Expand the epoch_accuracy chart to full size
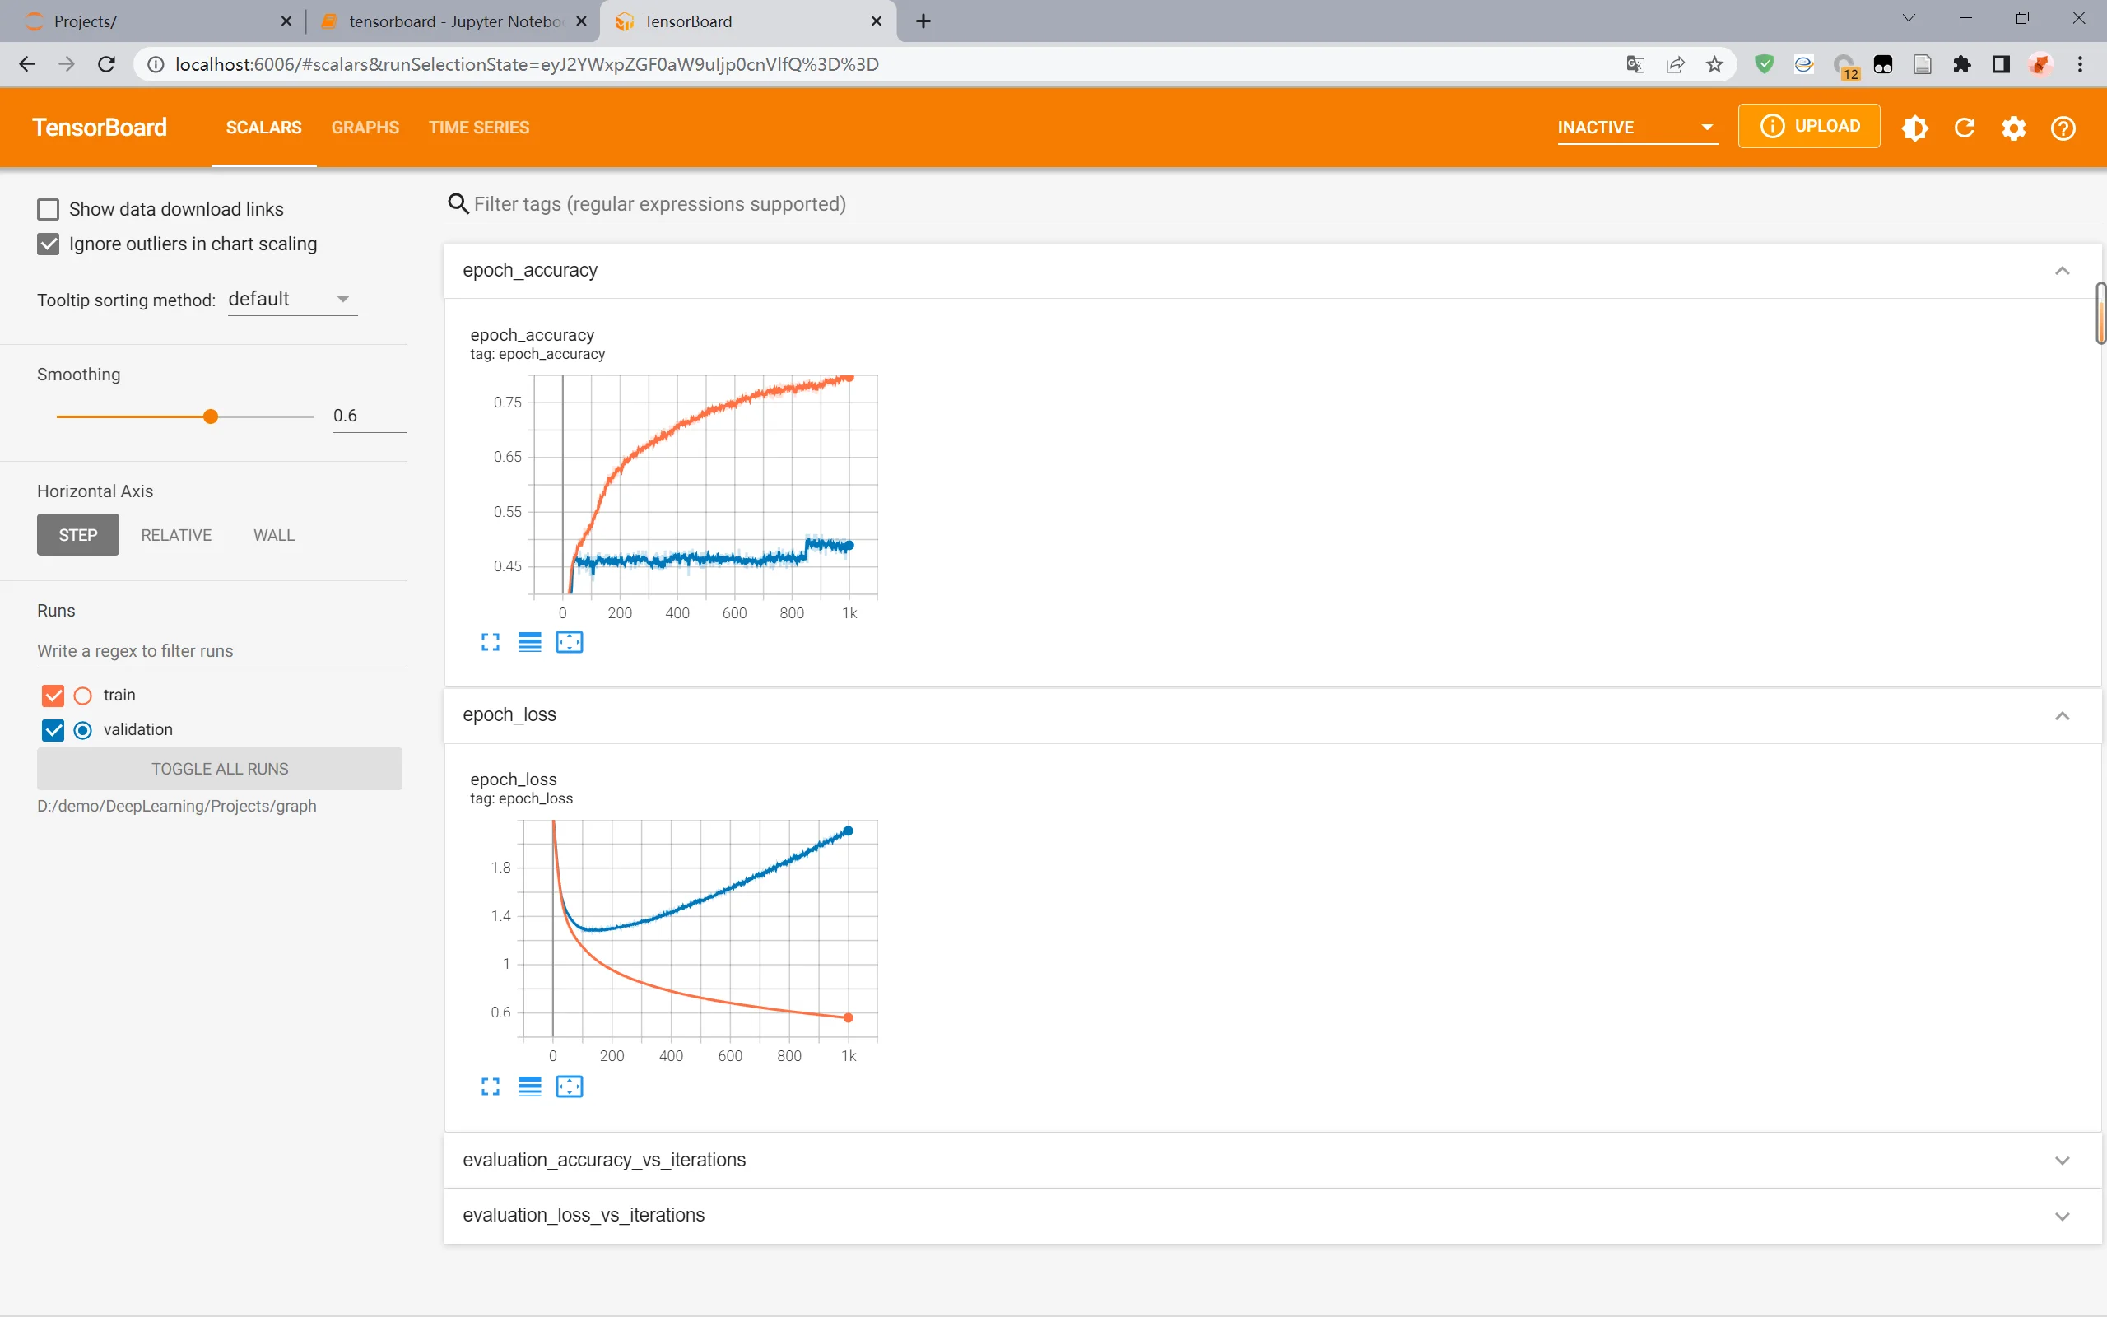The width and height of the screenshot is (2107, 1317). tap(491, 643)
